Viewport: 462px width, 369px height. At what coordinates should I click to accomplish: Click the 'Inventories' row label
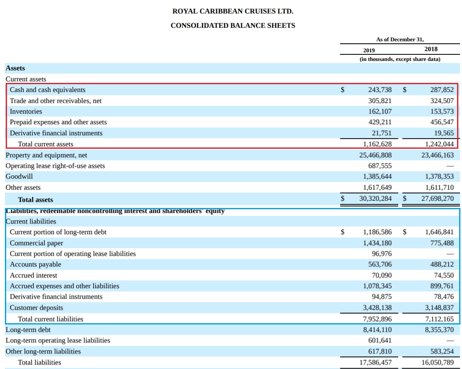(x=26, y=112)
